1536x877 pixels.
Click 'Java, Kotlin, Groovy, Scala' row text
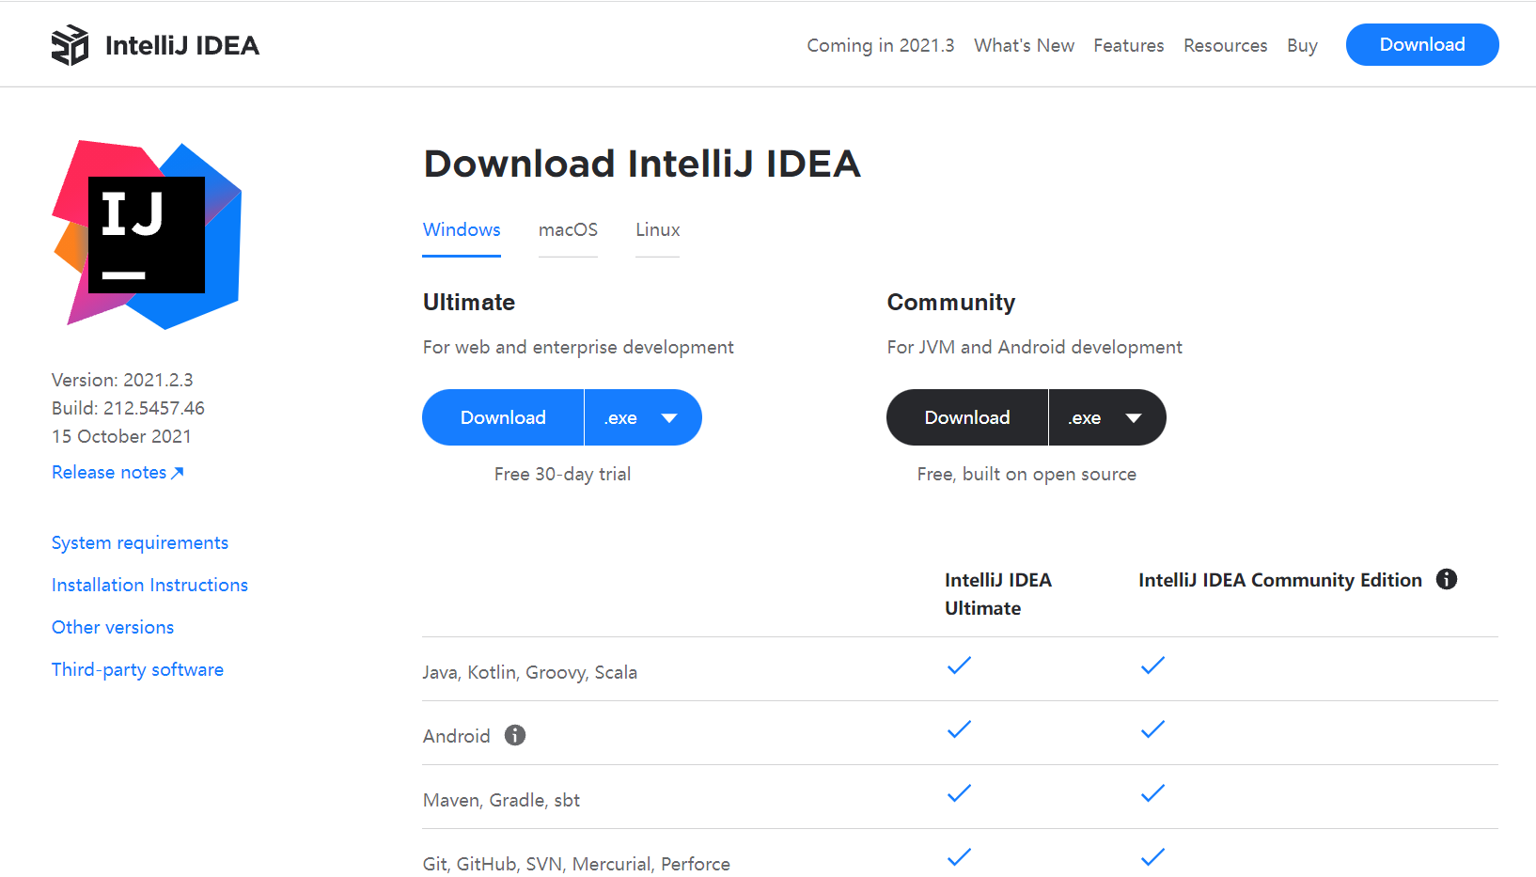click(x=530, y=672)
